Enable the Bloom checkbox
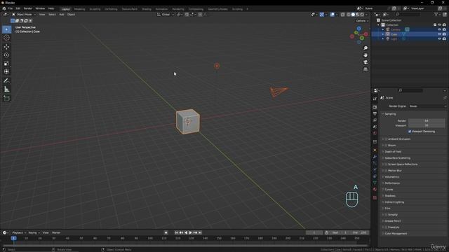Screen dimensions: 449x252 point(386,145)
